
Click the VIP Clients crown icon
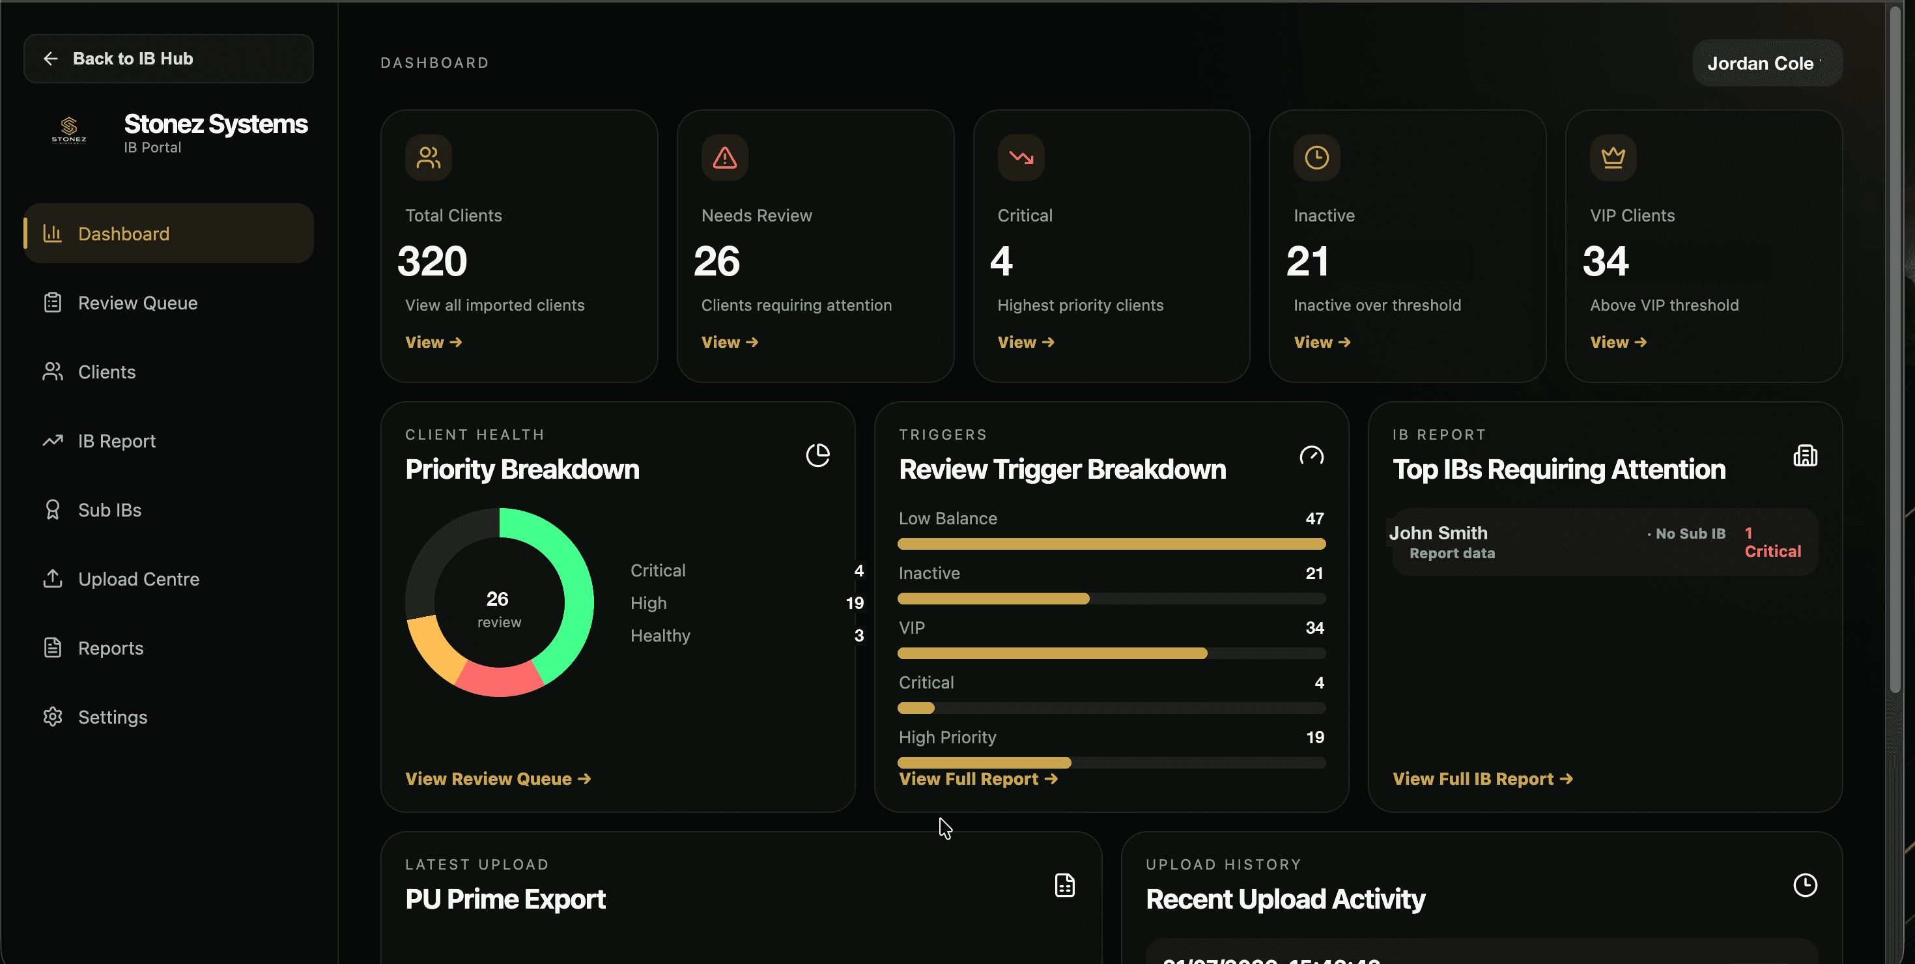tap(1612, 158)
